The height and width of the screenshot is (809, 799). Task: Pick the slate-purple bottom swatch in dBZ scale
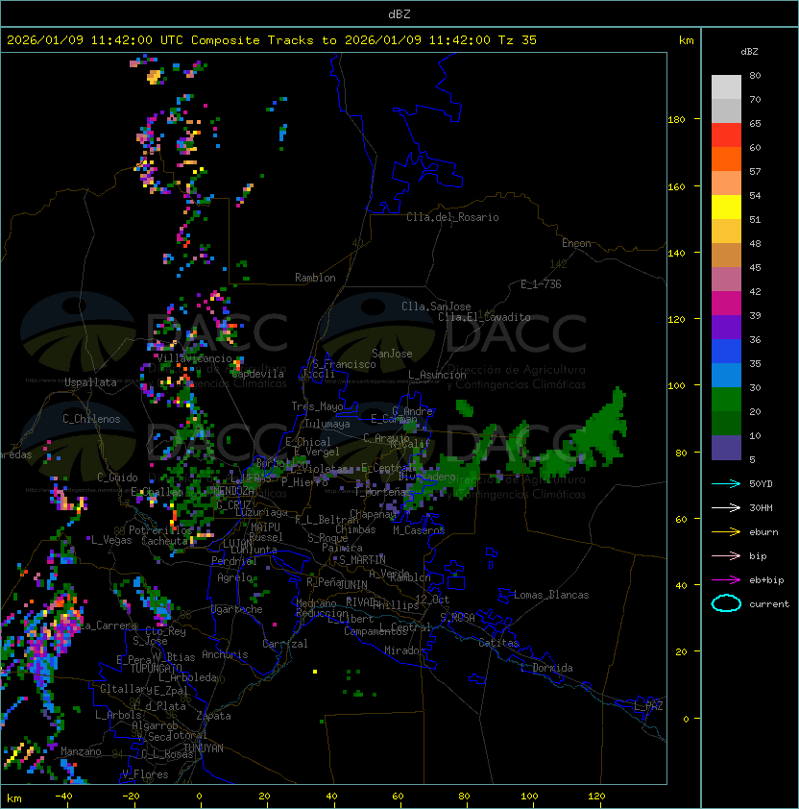726,448
